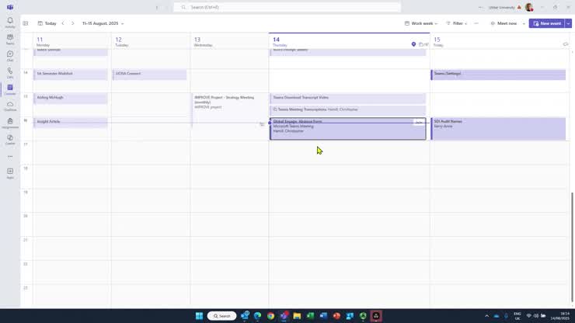Click the profile avatar picture

pyautogui.click(x=529, y=7)
